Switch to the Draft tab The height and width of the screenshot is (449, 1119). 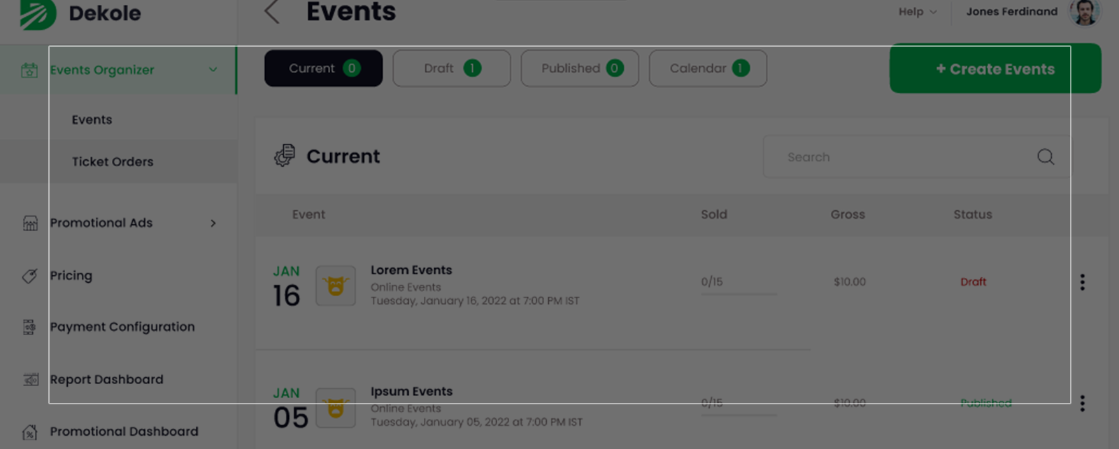point(451,68)
